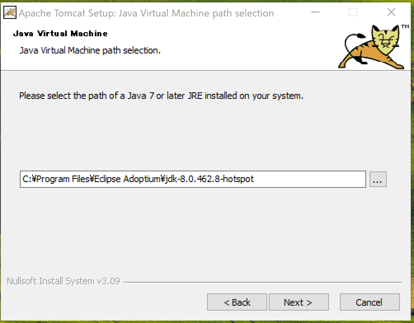This screenshot has width=414, height=323.
Task: Return to previous page with < Back
Action: point(237,302)
